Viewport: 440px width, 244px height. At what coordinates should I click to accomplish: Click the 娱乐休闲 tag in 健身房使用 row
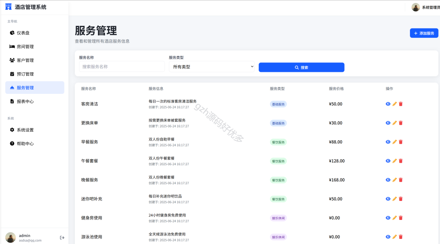point(278,218)
